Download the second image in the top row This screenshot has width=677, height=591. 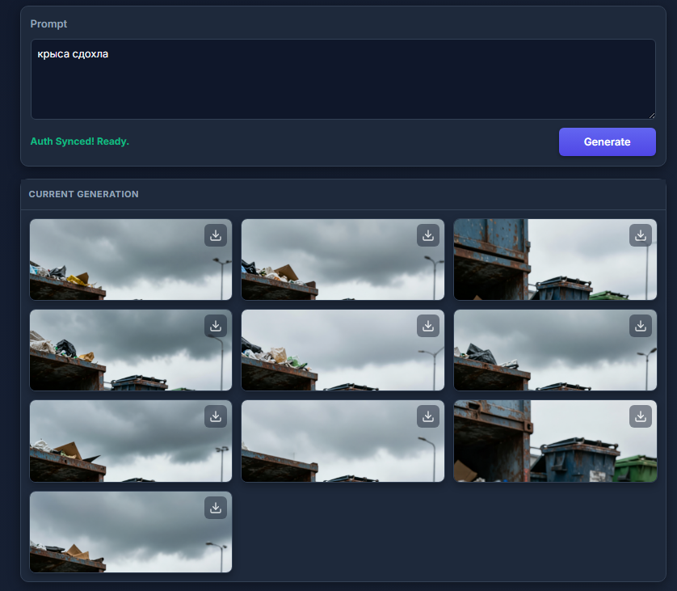[x=428, y=235]
